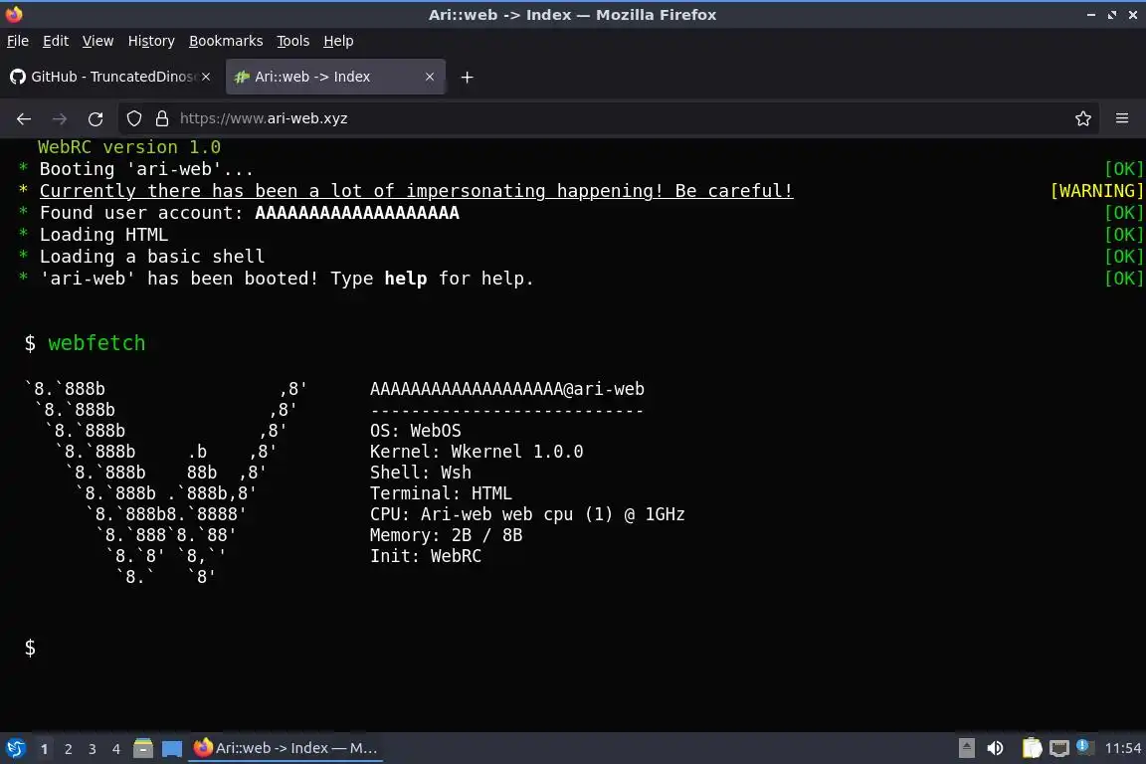Click the 'CPU: Ari-web web cpu' line
The height and width of the screenshot is (764, 1146).
pos(527,514)
